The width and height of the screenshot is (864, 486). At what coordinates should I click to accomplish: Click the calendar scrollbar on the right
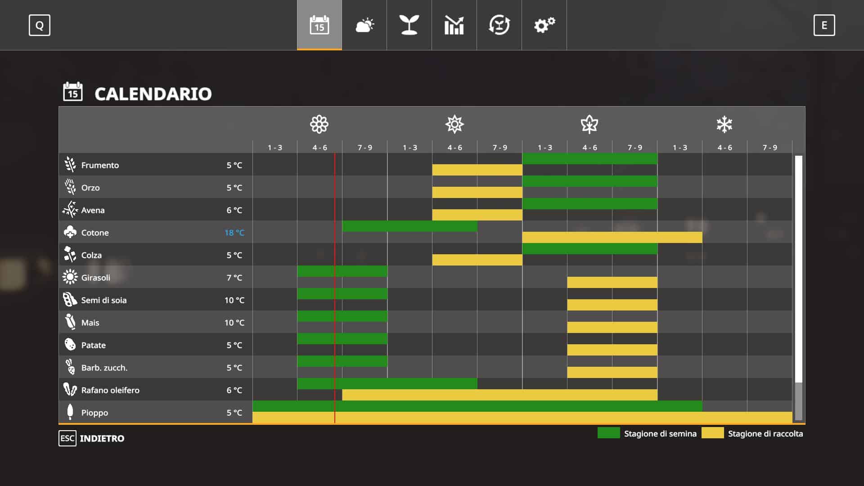click(x=799, y=270)
